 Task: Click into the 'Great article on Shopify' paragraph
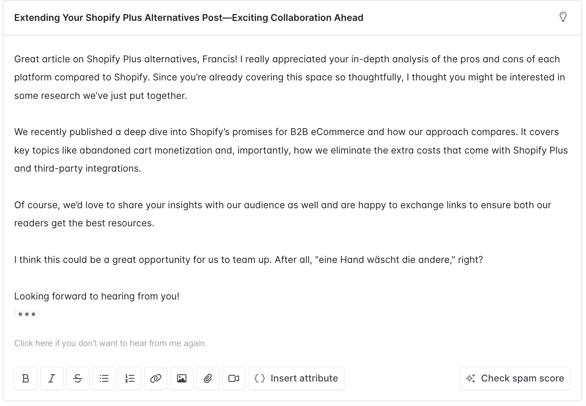[290, 77]
